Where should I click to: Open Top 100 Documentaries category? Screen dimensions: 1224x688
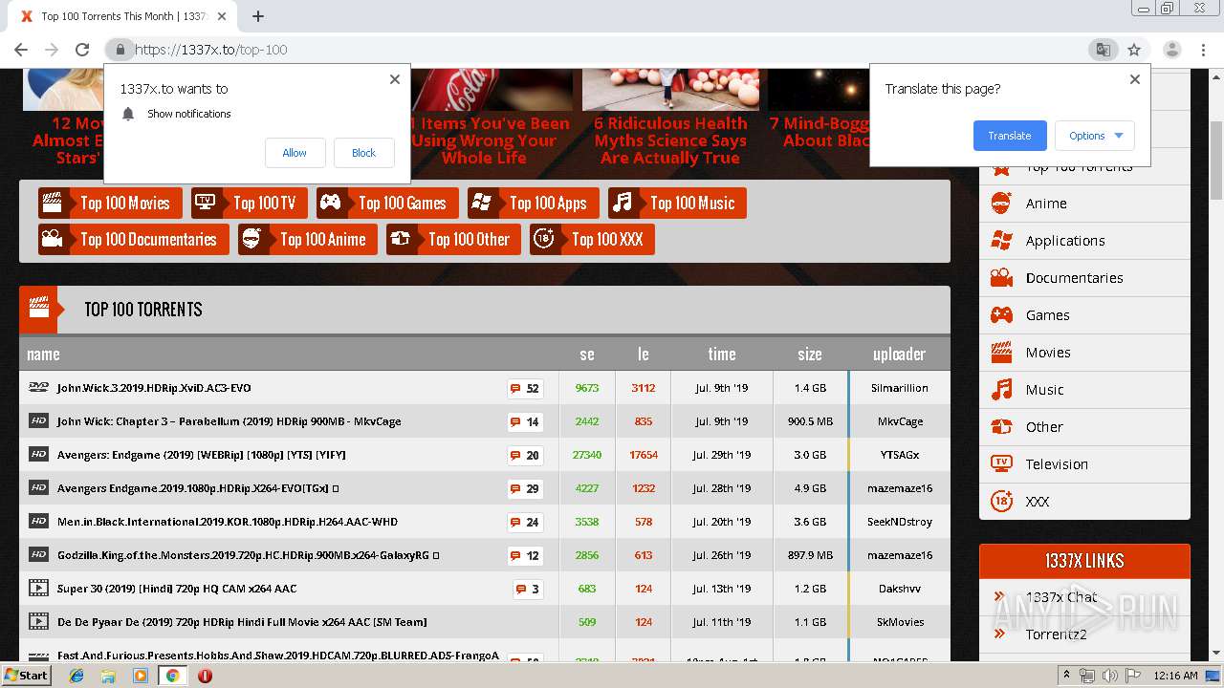point(133,239)
